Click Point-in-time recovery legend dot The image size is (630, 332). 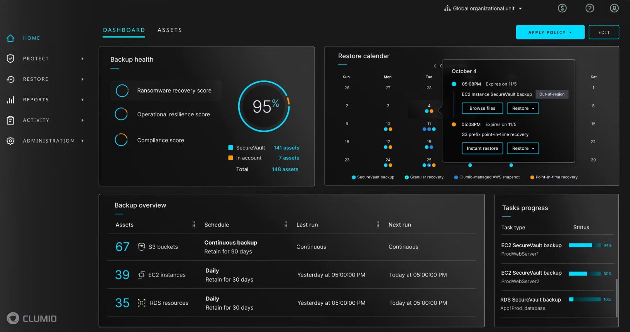532,178
